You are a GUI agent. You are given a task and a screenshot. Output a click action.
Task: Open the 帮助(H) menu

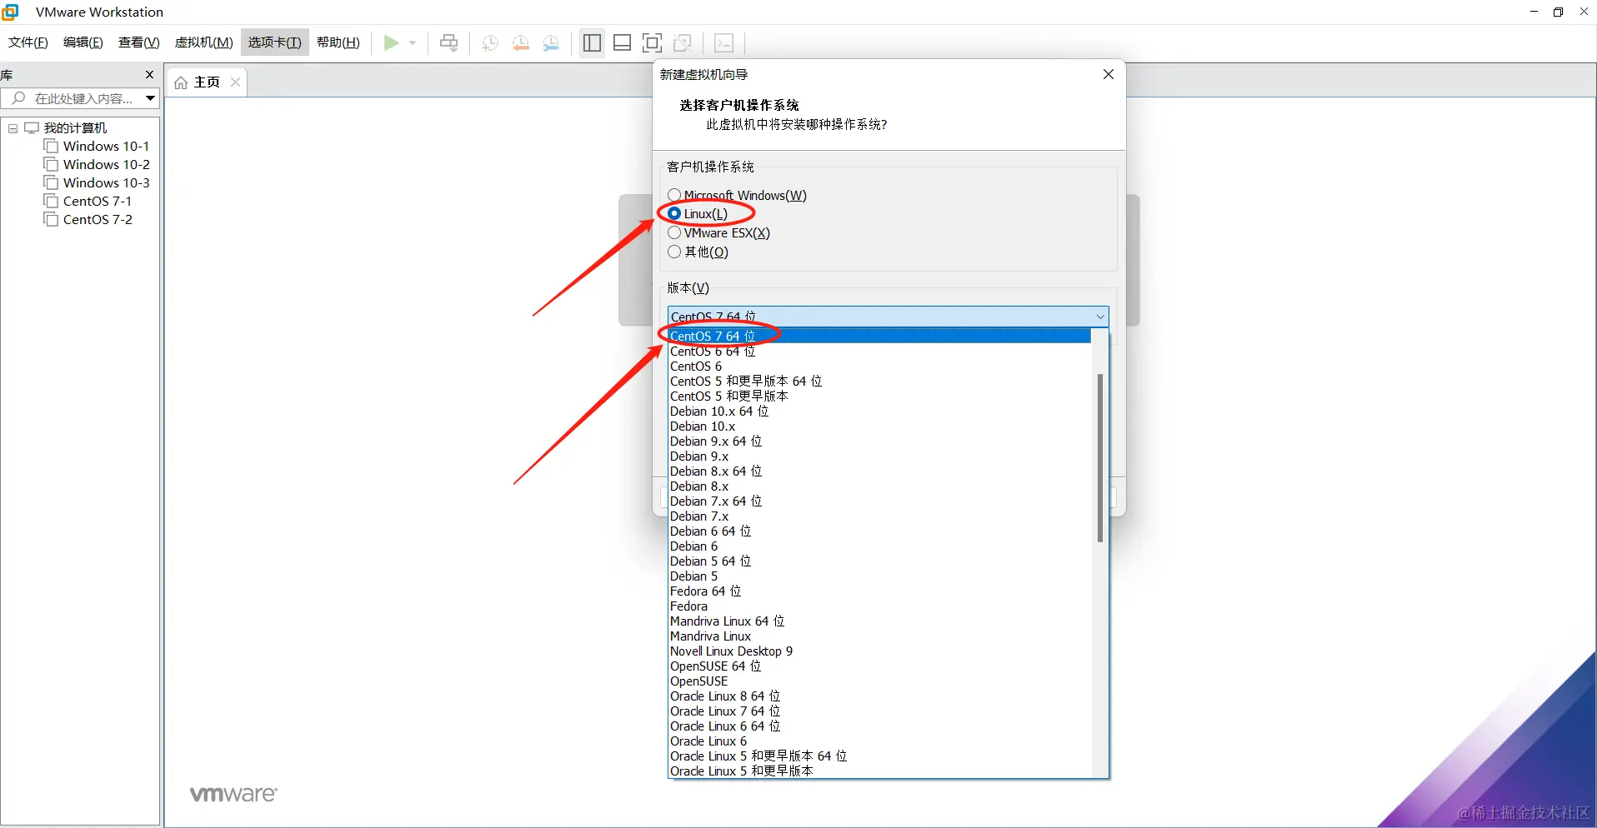[x=338, y=42]
